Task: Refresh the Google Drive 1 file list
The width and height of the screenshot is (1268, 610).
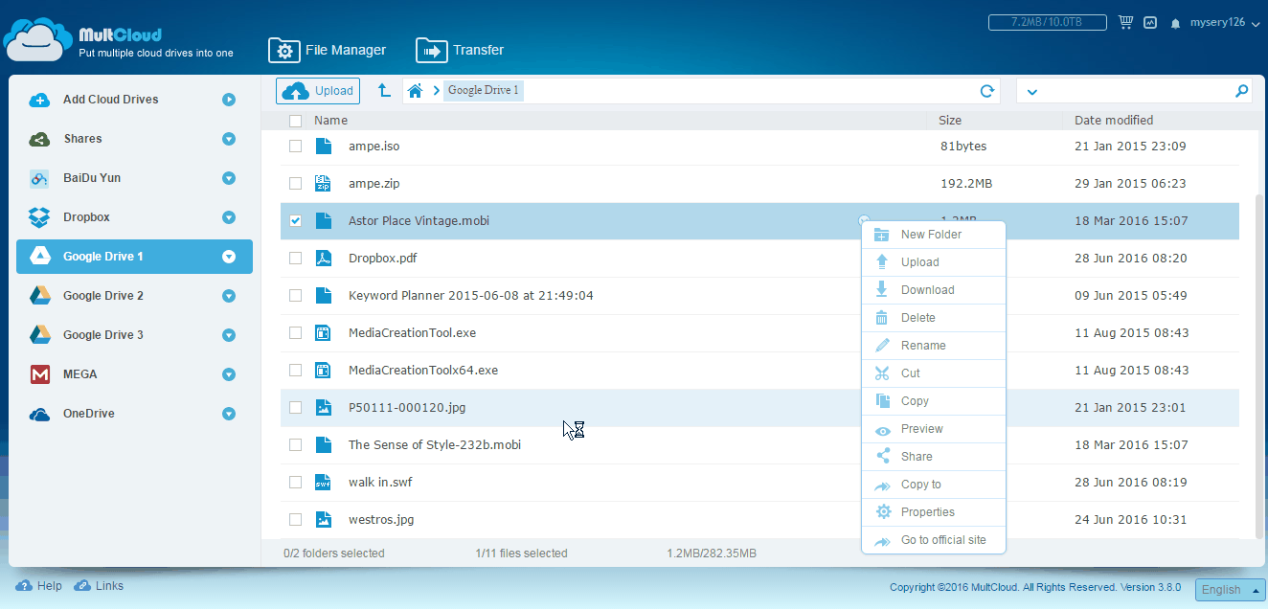Action: click(x=987, y=91)
